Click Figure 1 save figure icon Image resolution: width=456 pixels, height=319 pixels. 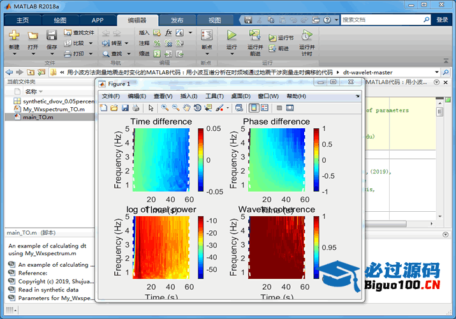[x=125, y=108]
